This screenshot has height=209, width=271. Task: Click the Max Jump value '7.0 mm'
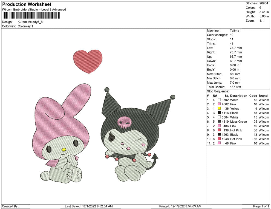pyautogui.click(x=235, y=83)
